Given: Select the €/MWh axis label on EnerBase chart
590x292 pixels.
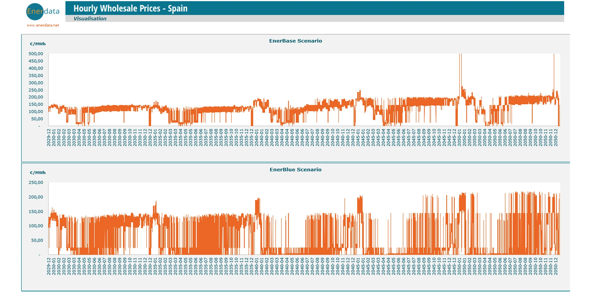Looking at the screenshot, I should [37, 44].
